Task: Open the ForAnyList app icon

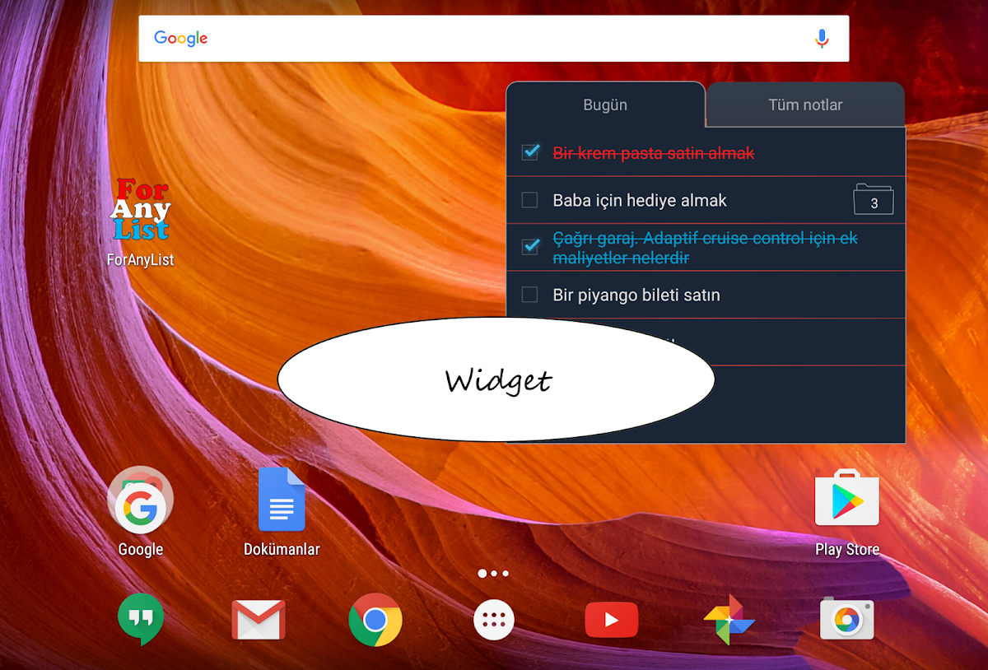Action: coord(140,211)
